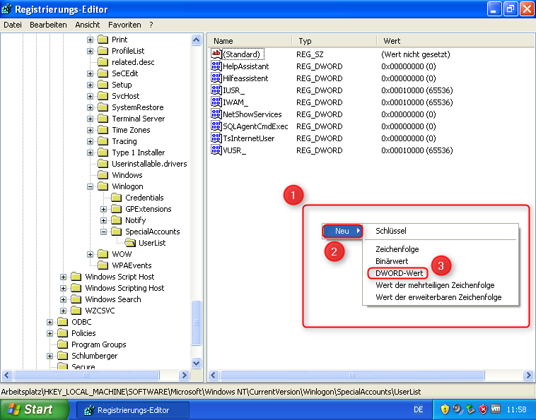Screen dimensions: 536x420
Task: Click the Hilfeassistent DWORD value icon
Action: coord(216,78)
